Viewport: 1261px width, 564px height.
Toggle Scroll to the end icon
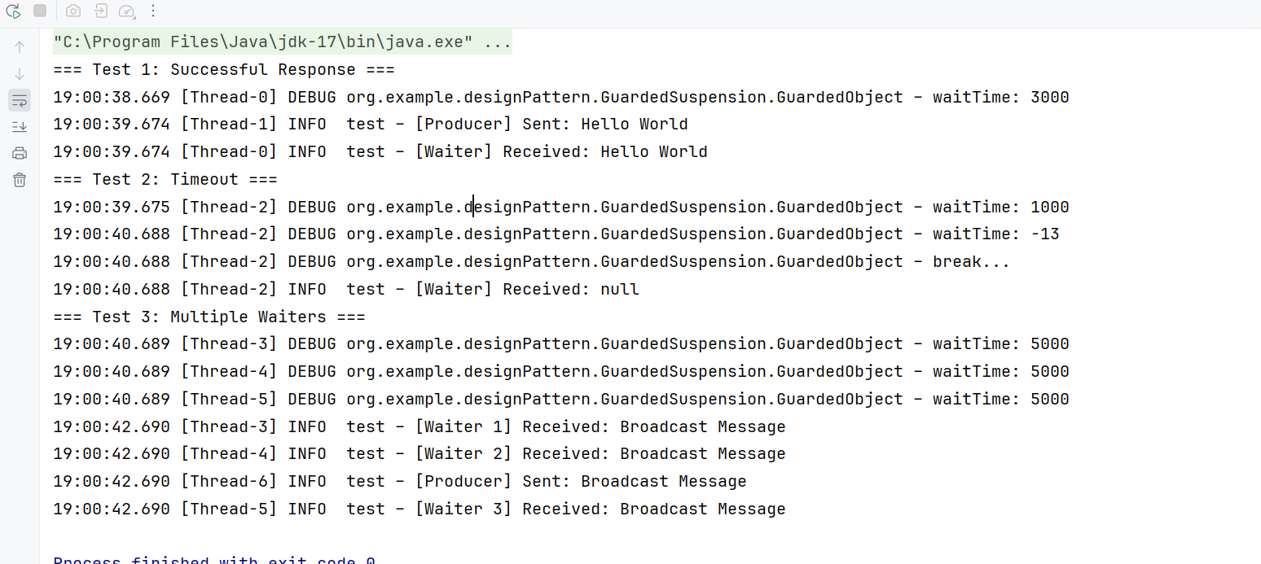(x=20, y=127)
